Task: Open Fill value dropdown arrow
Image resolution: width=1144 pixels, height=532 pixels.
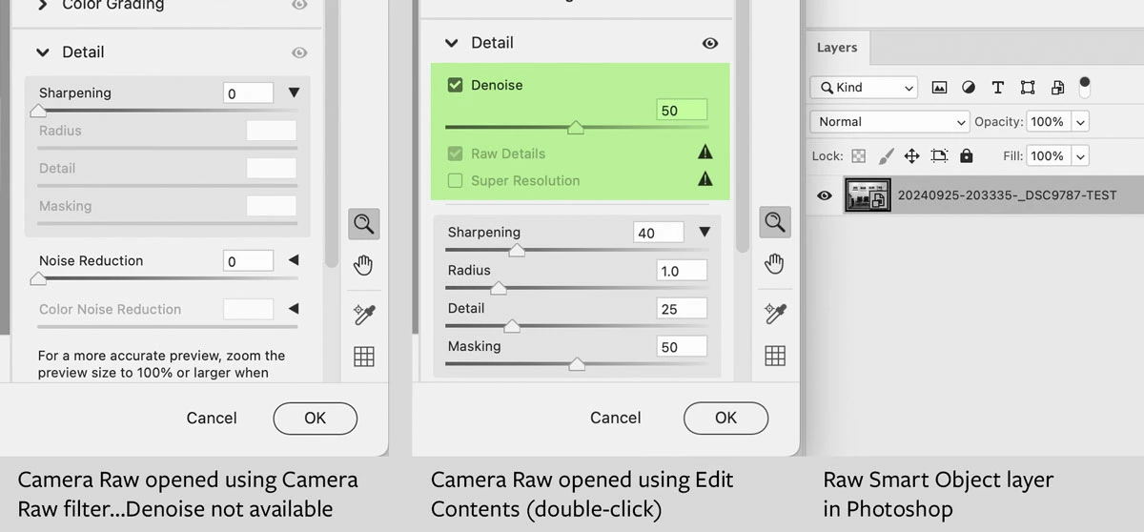Action: (1080, 156)
